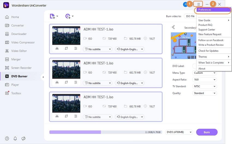
Task: Expand the add files dropdown arrow
Action: [57, 16]
